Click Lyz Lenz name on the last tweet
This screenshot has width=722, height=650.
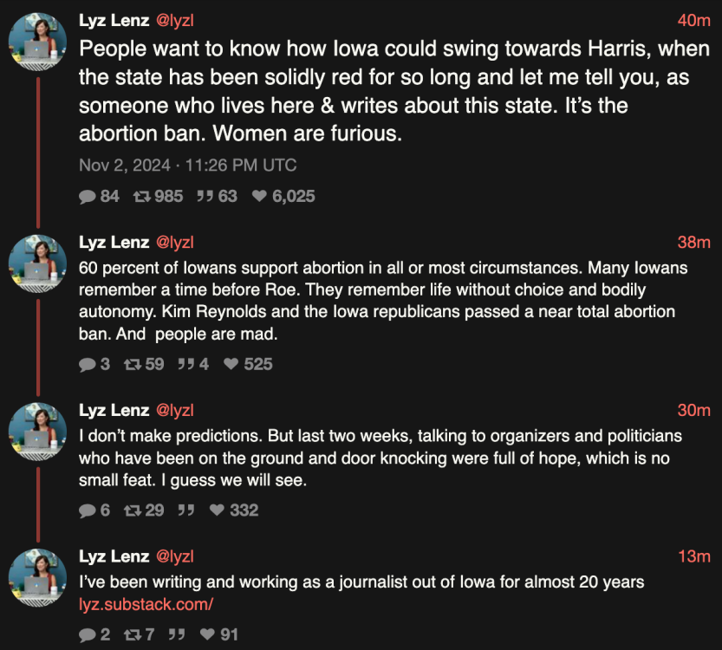click(x=114, y=556)
